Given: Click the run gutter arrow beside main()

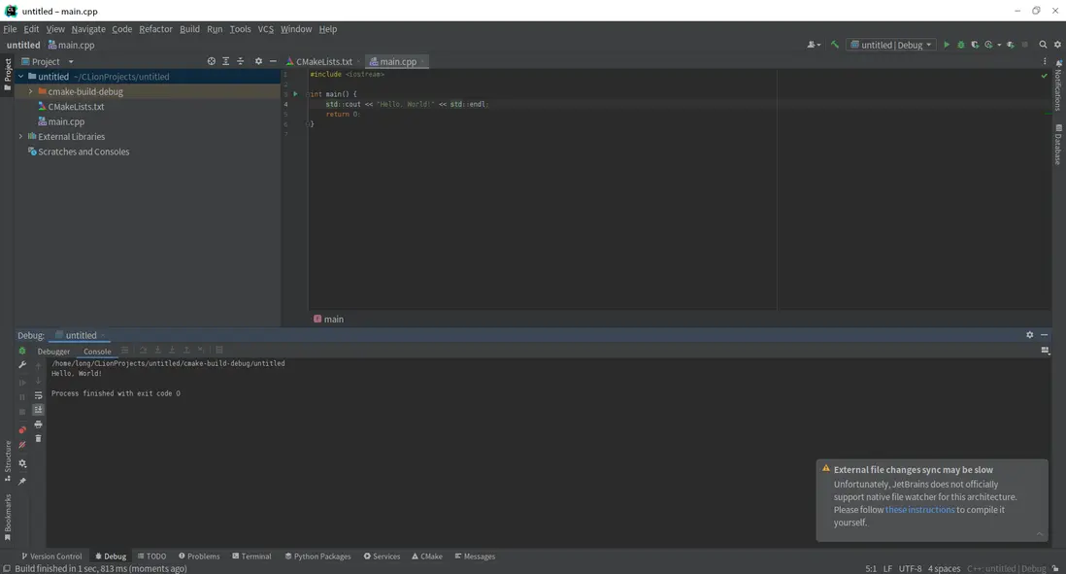Looking at the screenshot, I should 295,94.
